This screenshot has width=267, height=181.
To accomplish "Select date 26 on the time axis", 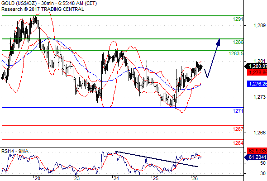I will [x=195, y=178].
